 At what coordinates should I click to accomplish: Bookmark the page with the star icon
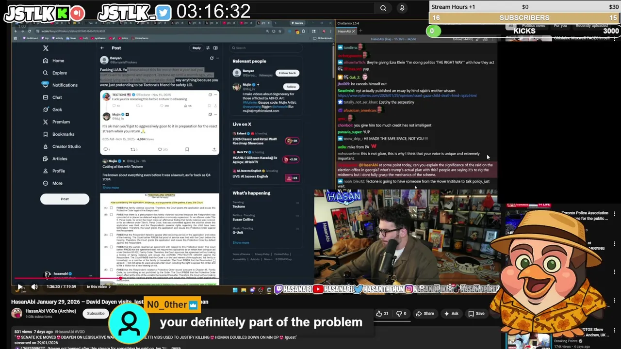click(279, 31)
